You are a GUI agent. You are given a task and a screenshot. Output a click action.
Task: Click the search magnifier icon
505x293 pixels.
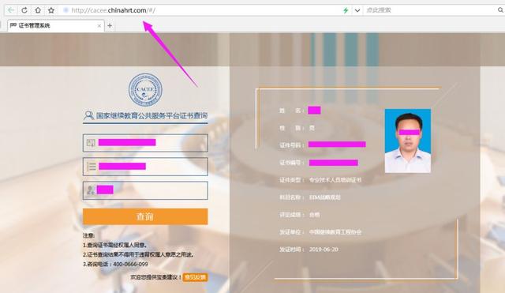pyautogui.click(x=500, y=10)
